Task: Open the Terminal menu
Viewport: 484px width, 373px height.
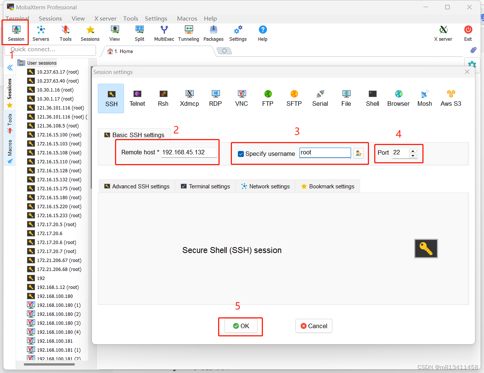Action: (x=17, y=18)
